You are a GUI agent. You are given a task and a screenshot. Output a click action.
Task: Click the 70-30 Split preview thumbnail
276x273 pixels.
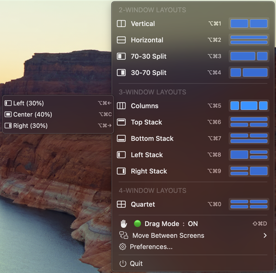(x=249, y=56)
